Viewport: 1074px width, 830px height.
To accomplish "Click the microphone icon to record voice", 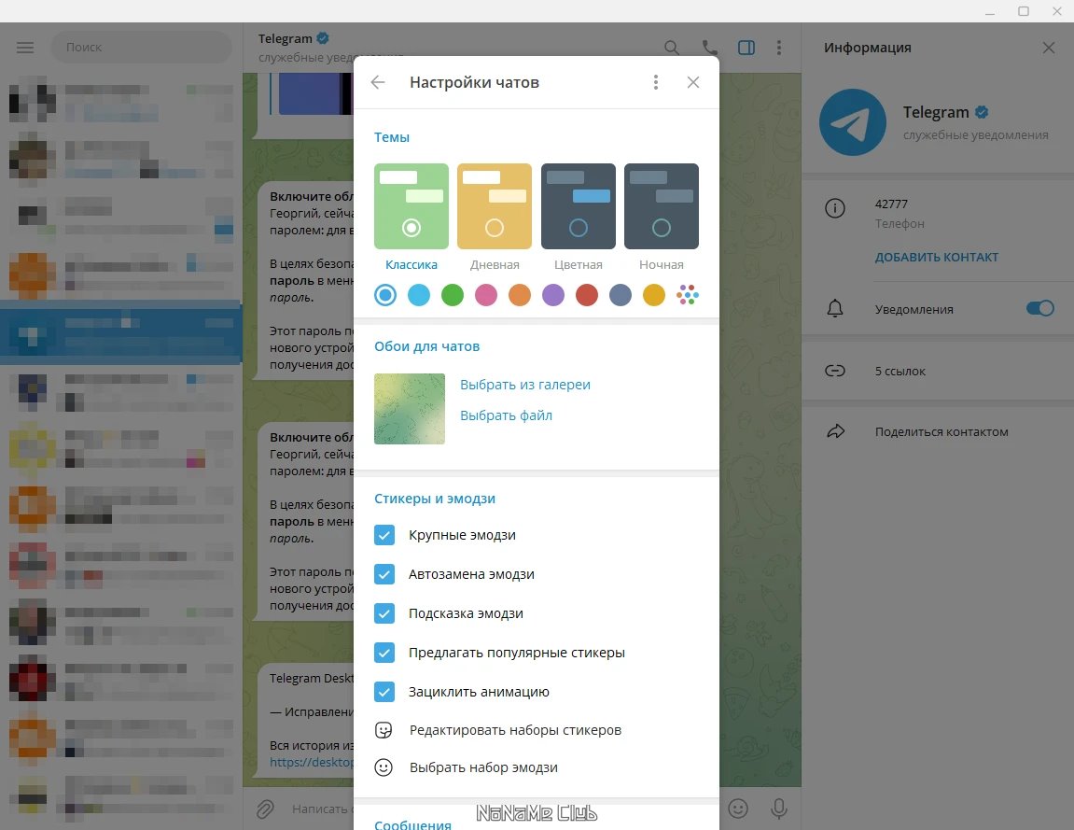I will point(778,809).
